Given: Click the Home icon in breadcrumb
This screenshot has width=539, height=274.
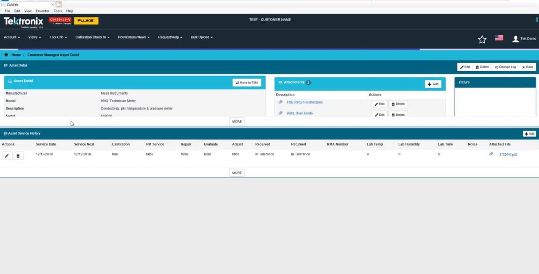Looking at the screenshot, I should (6, 55).
